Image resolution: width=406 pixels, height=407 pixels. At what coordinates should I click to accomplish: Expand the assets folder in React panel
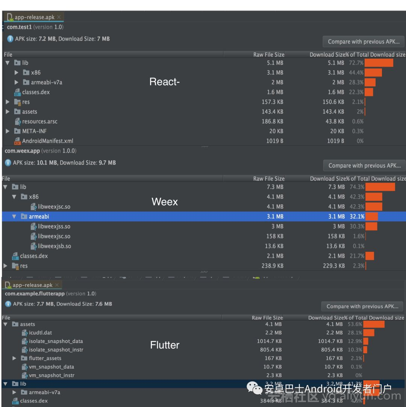[x=8, y=112]
